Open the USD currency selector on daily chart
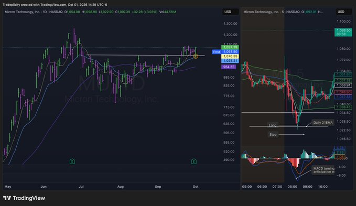 (x=230, y=12)
